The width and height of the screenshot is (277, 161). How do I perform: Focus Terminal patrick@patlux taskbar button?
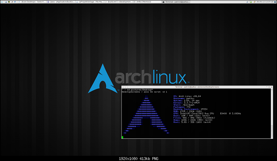coord(176,2)
